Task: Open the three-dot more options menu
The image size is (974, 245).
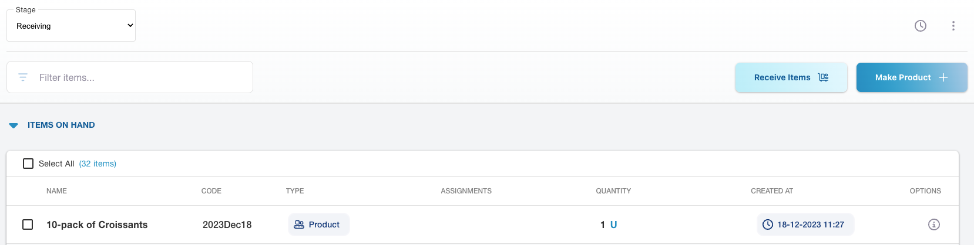Action: coord(953,26)
